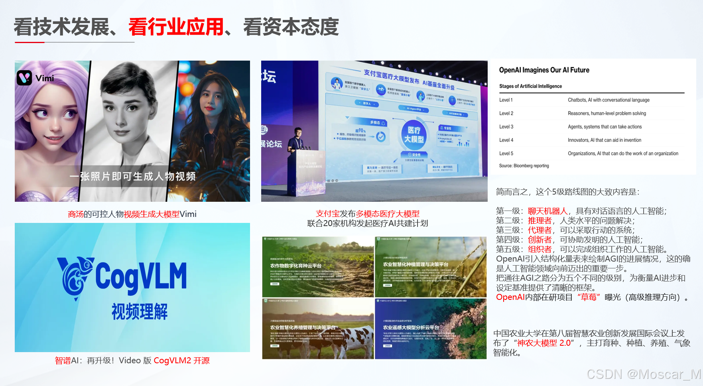Click overlay caption 一张照片即可生成人物视频
Image resolution: width=703 pixels, height=386 pixels.
coord(133,176)
